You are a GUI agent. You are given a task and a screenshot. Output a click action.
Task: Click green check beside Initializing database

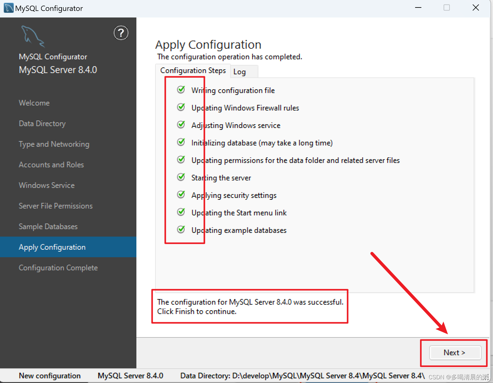tap(181, 142)
